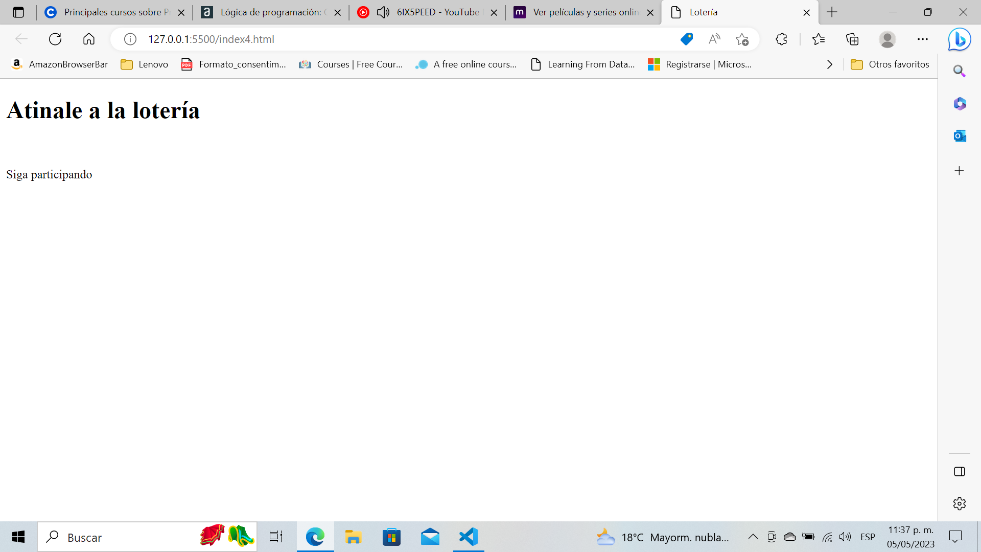Select the Lotería tab
Image resolution: width=981 pixels, height=552 pixels.
(739, 12)
